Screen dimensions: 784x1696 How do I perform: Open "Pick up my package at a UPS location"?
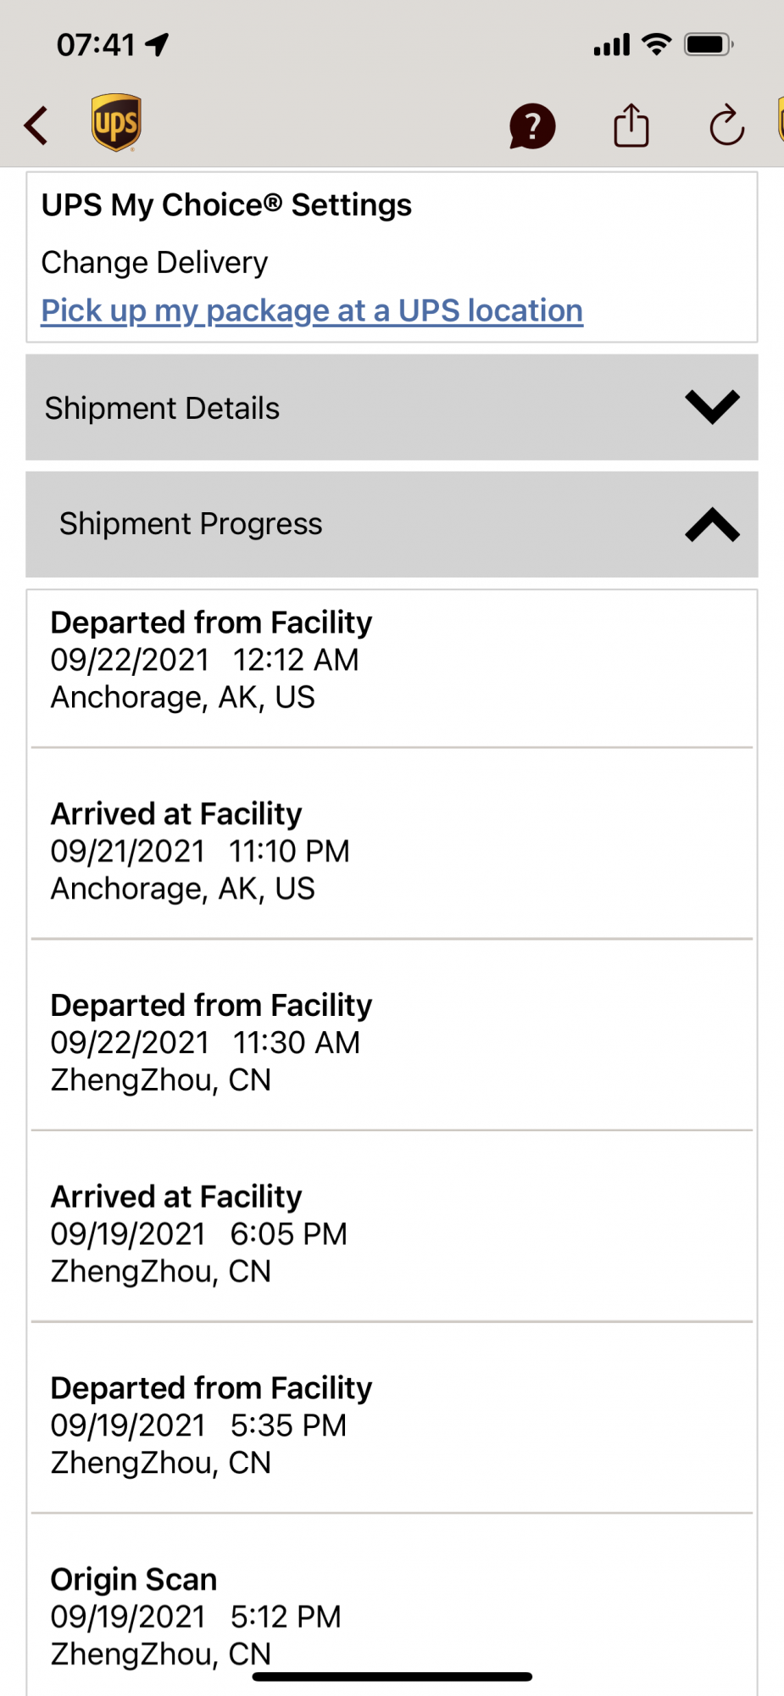[312, 311]
